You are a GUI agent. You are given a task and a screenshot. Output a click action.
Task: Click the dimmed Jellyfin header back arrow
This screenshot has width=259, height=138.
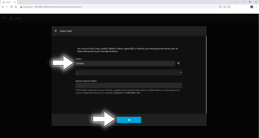point(5,18)
